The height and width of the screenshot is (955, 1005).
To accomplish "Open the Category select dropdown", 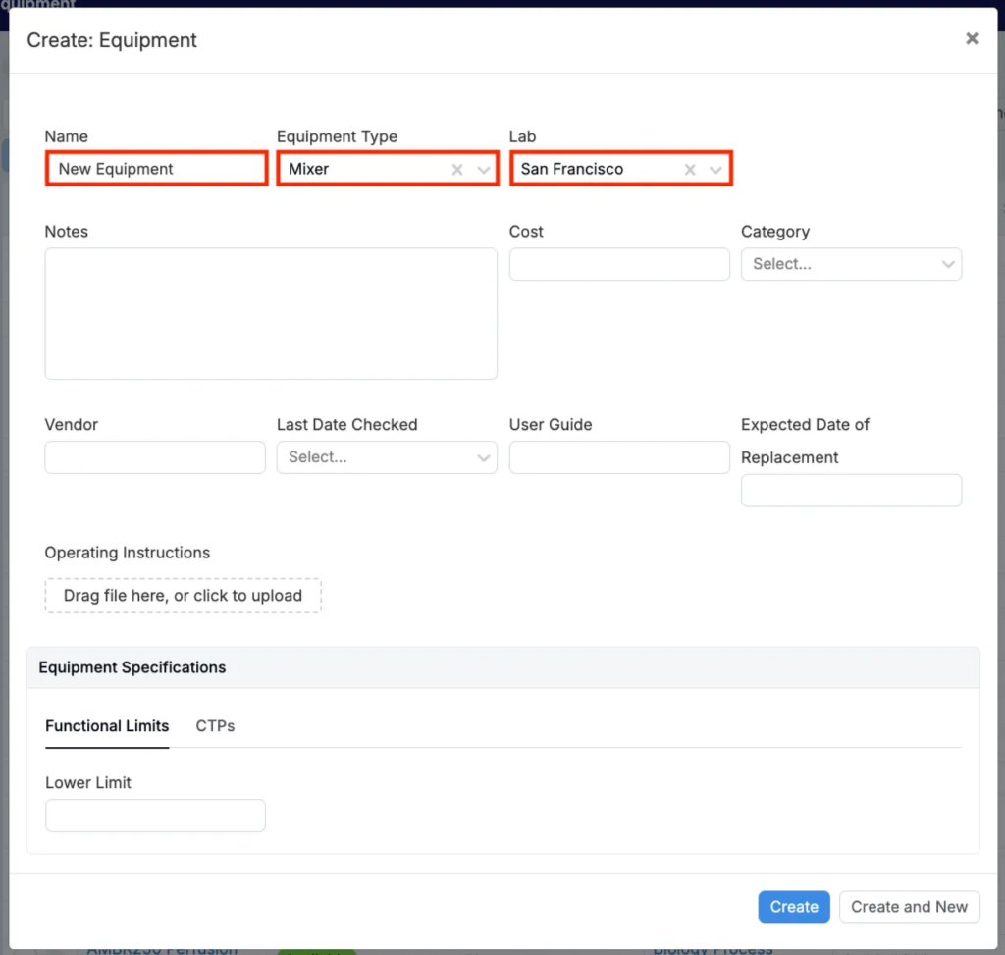I will coord(851,264).
